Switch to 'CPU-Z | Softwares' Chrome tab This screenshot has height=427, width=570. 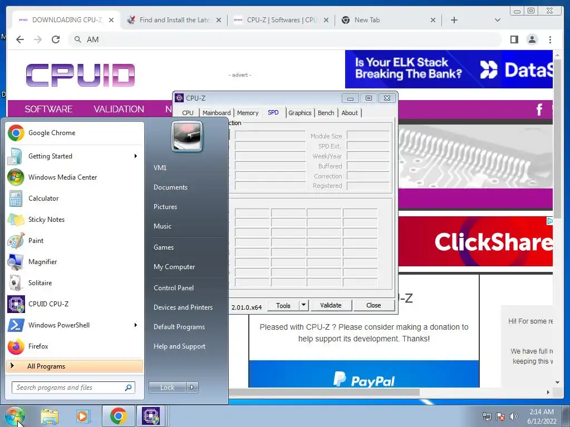(x=282, y=20)
